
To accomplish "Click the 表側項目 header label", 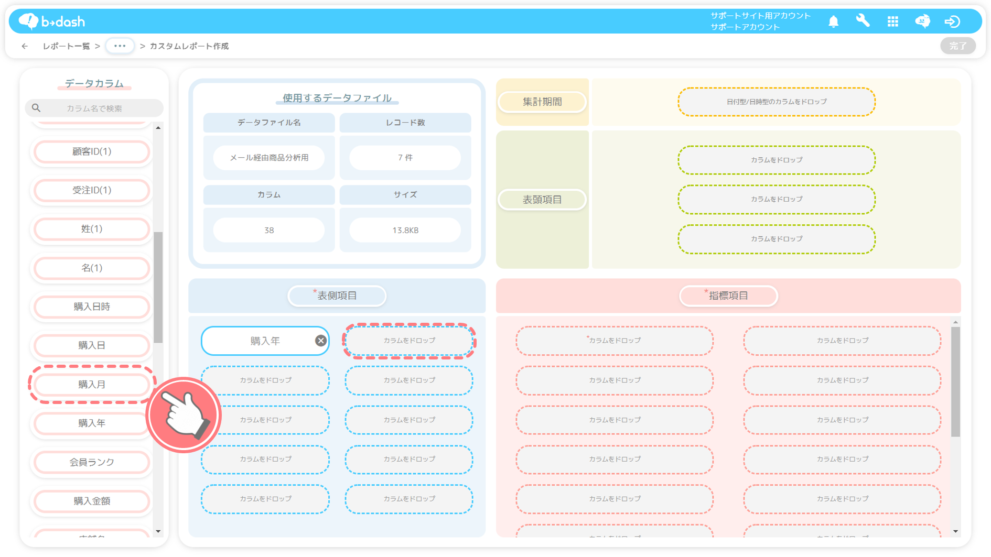I will click(x=337, y=296).
